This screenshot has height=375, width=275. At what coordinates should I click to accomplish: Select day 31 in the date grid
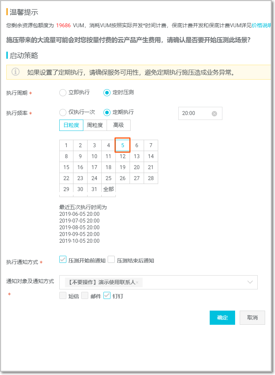click(x=95, y=189)
